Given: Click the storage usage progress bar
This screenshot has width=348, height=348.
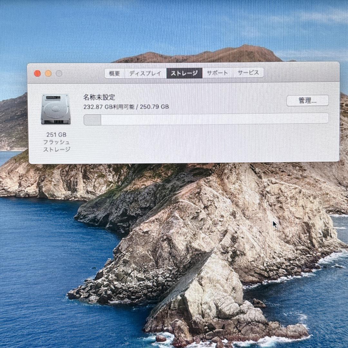Looking at the screenshot, I should point(206,119).
